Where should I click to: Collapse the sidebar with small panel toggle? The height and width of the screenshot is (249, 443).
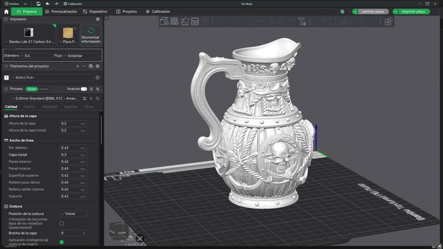click(106, 18)
